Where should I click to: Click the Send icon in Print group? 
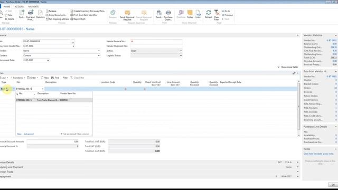click(159, 14)
